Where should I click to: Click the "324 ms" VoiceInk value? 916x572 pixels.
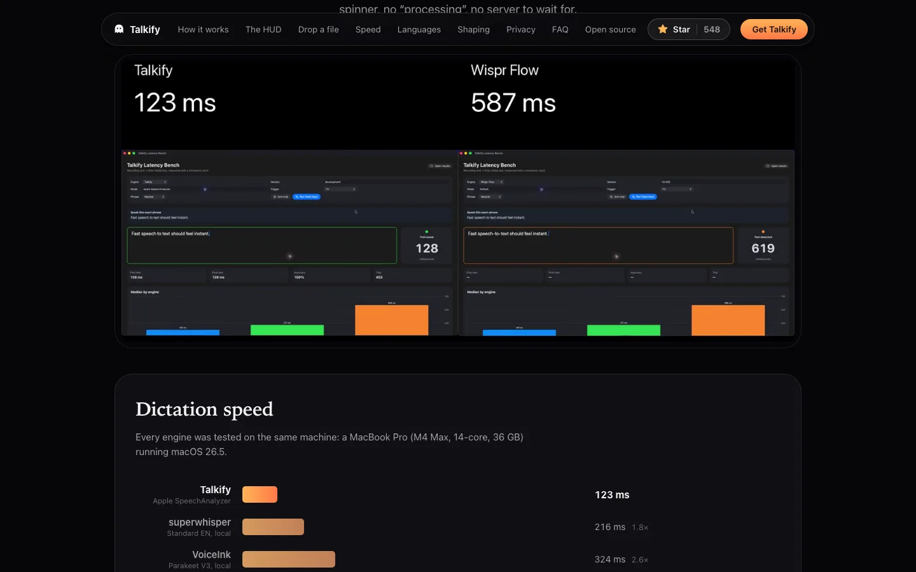tap(610, 559)
